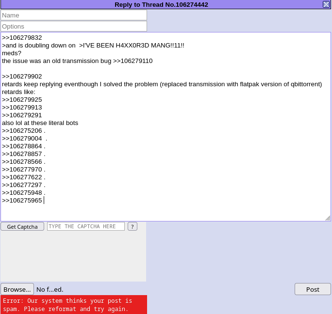Click the quote reference >>106278857
Image resolution: width=332 pixels, height=314 pixels.
coord(22,154)
